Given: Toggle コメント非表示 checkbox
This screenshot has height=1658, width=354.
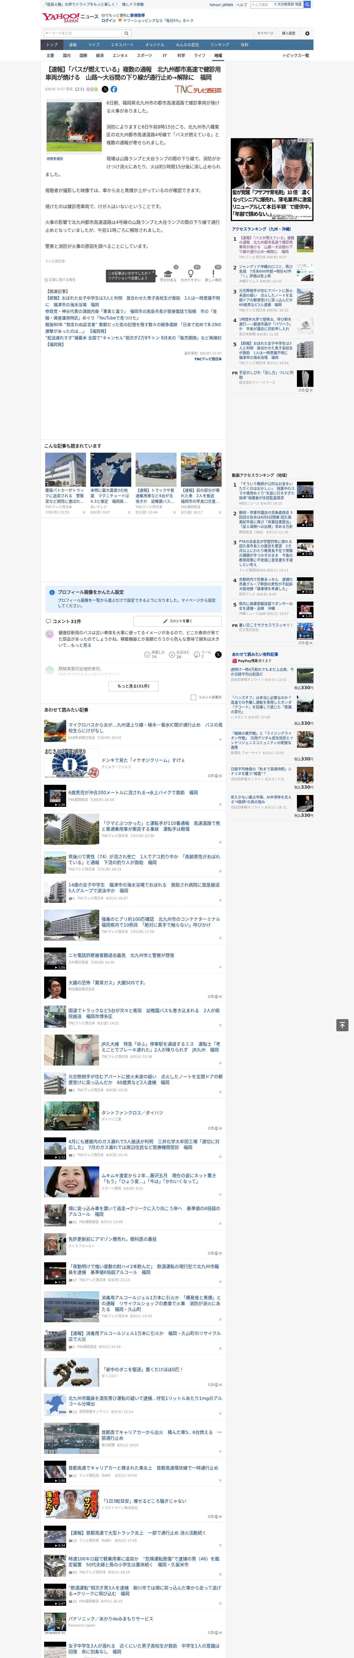Looking at the screenshot, I should point(193,697).
